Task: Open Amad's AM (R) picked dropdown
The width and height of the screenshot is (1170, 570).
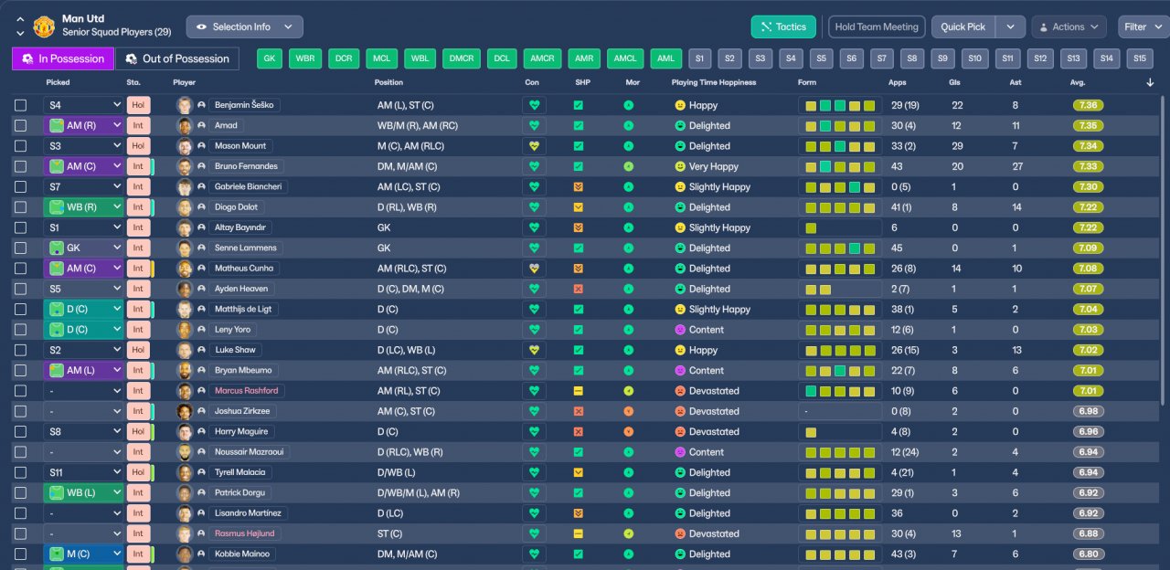Action: click(83, 125)
